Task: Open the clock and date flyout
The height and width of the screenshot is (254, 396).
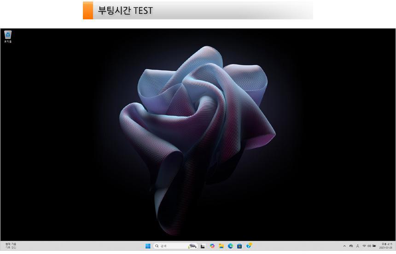Action: tap(386, 246)
